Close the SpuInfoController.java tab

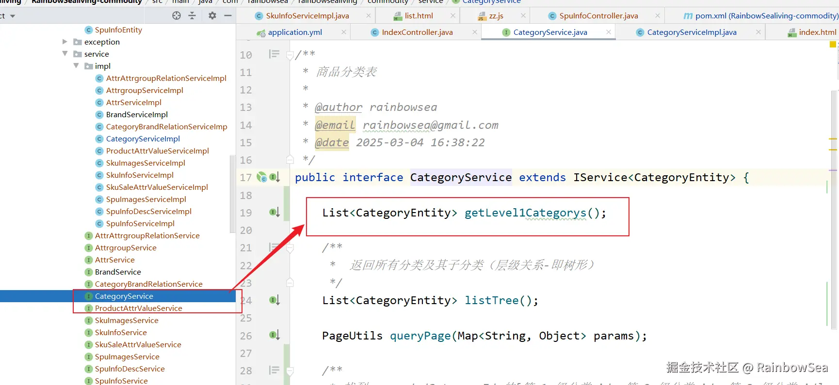pos(658,15)
